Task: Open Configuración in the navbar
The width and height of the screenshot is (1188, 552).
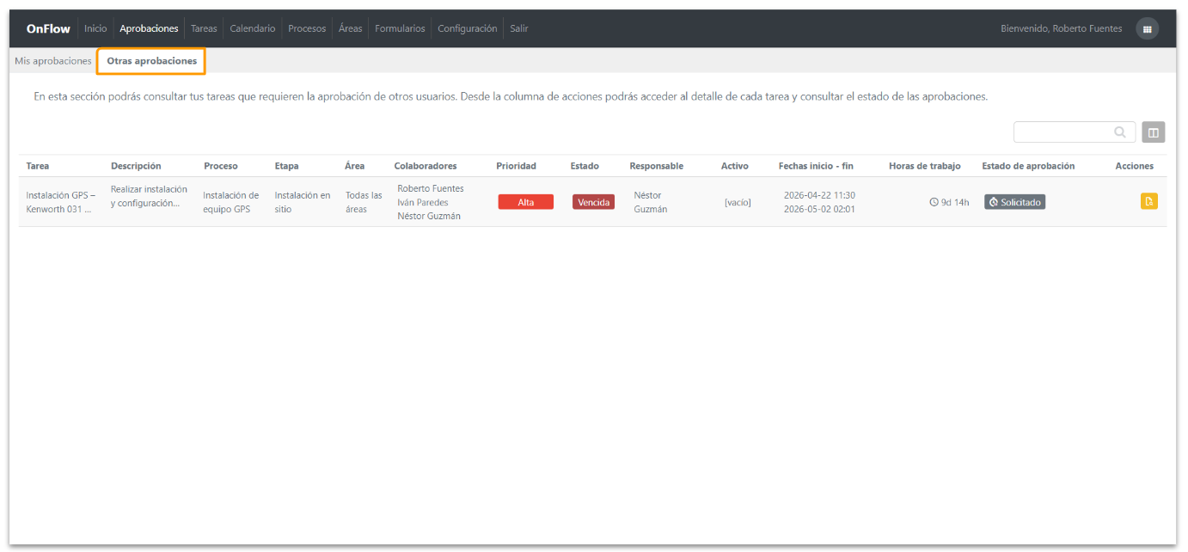Action: coord(468,28)
